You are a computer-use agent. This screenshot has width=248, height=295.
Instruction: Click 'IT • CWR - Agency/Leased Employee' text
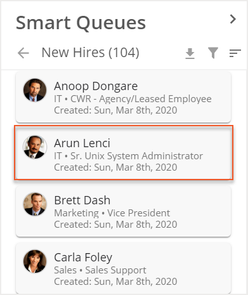pos(133,99)
